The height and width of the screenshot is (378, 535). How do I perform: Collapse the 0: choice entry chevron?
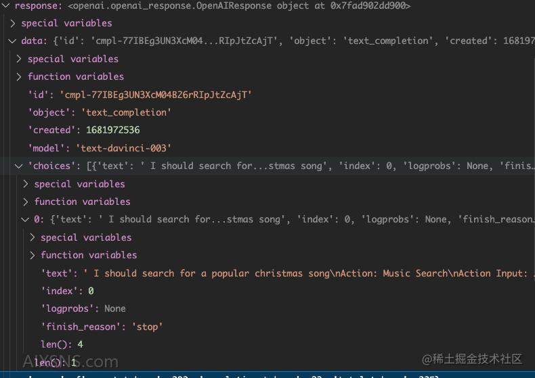tap(25, 220)
